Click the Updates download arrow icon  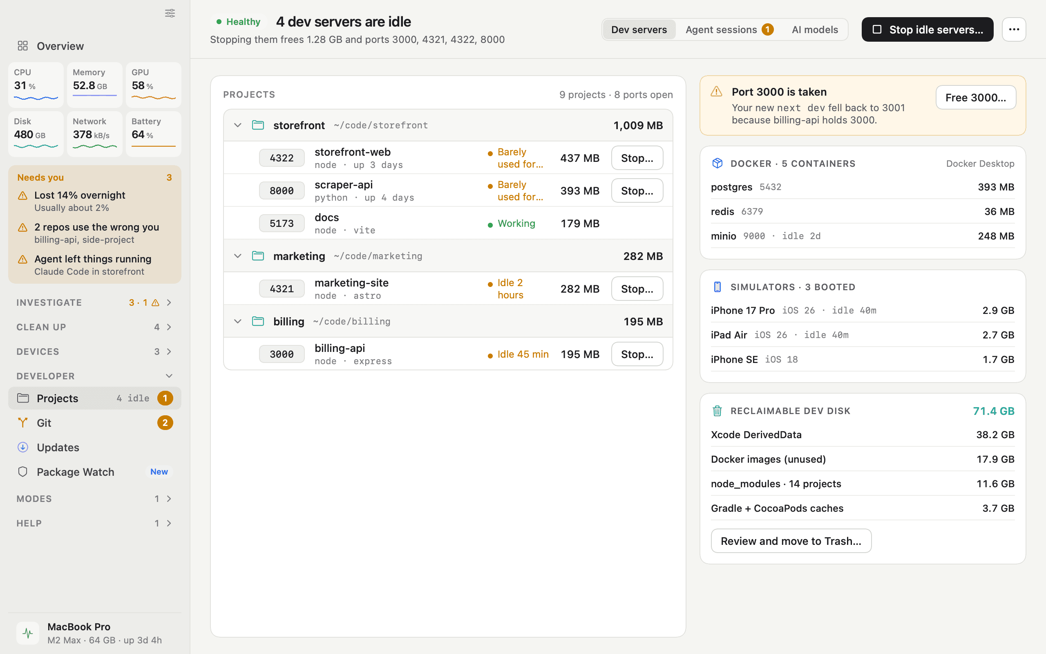tap(22, 447)
